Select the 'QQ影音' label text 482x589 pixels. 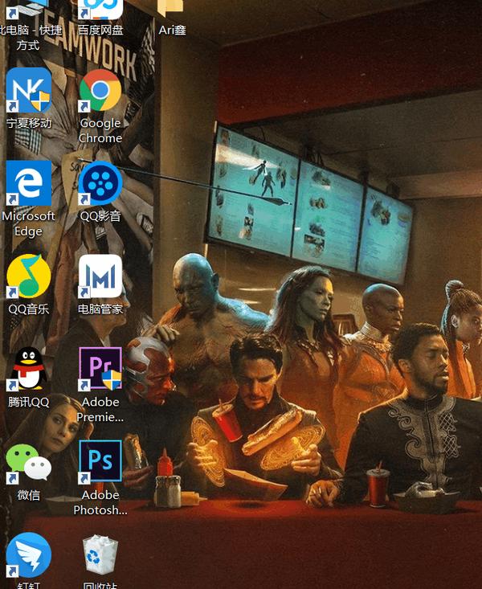(100, 216)
